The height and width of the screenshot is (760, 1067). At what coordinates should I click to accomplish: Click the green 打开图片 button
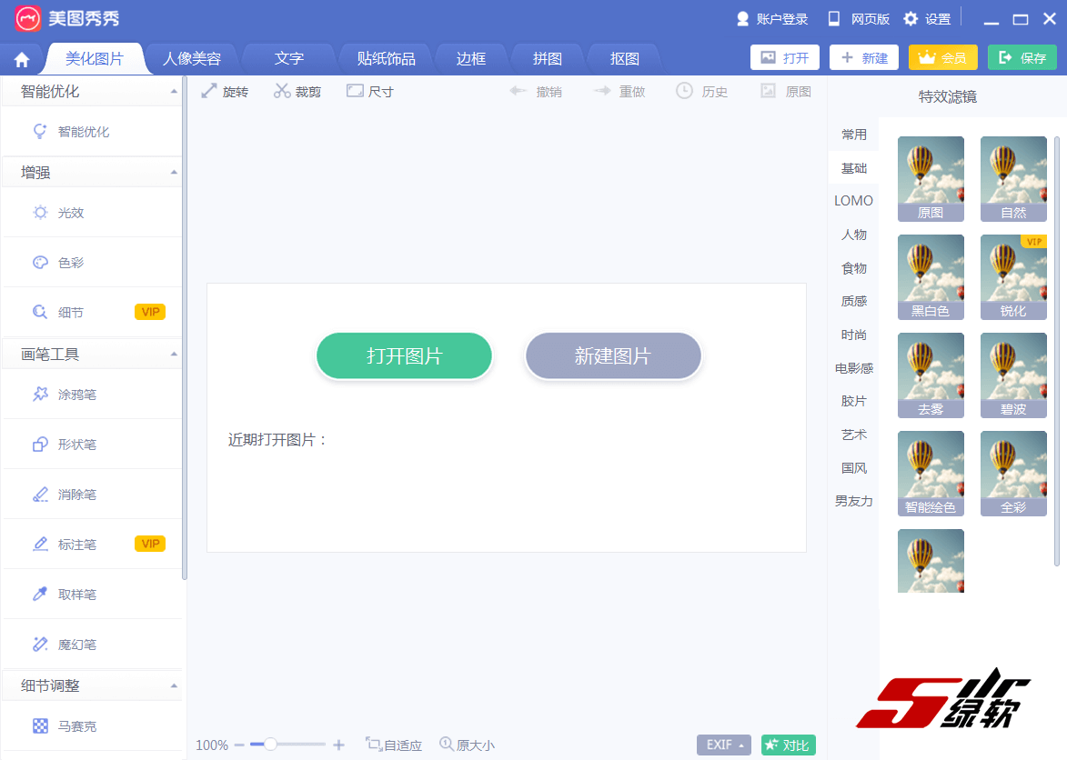pyautogui.click(x=404, y=356)
